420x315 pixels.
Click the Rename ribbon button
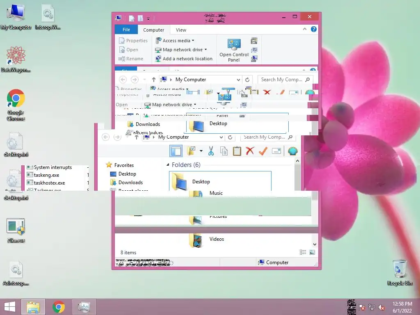pos(131,59)
